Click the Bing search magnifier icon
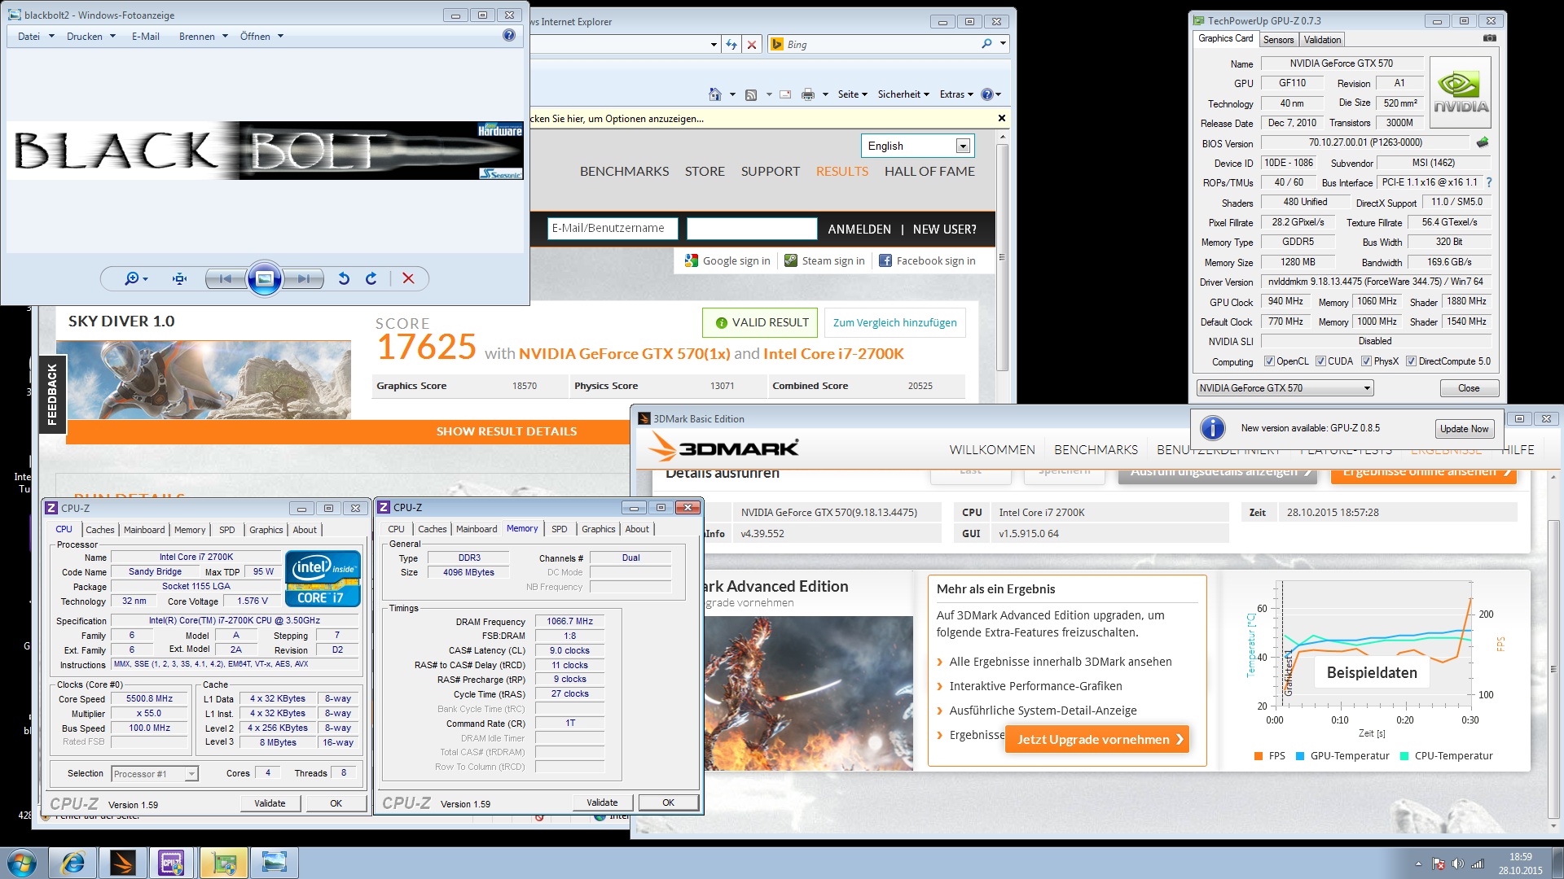1564x879 pixels. point(987,44)
